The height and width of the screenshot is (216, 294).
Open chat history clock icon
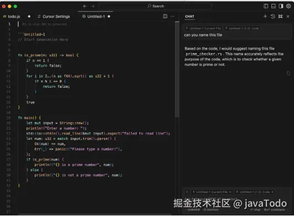273,17
